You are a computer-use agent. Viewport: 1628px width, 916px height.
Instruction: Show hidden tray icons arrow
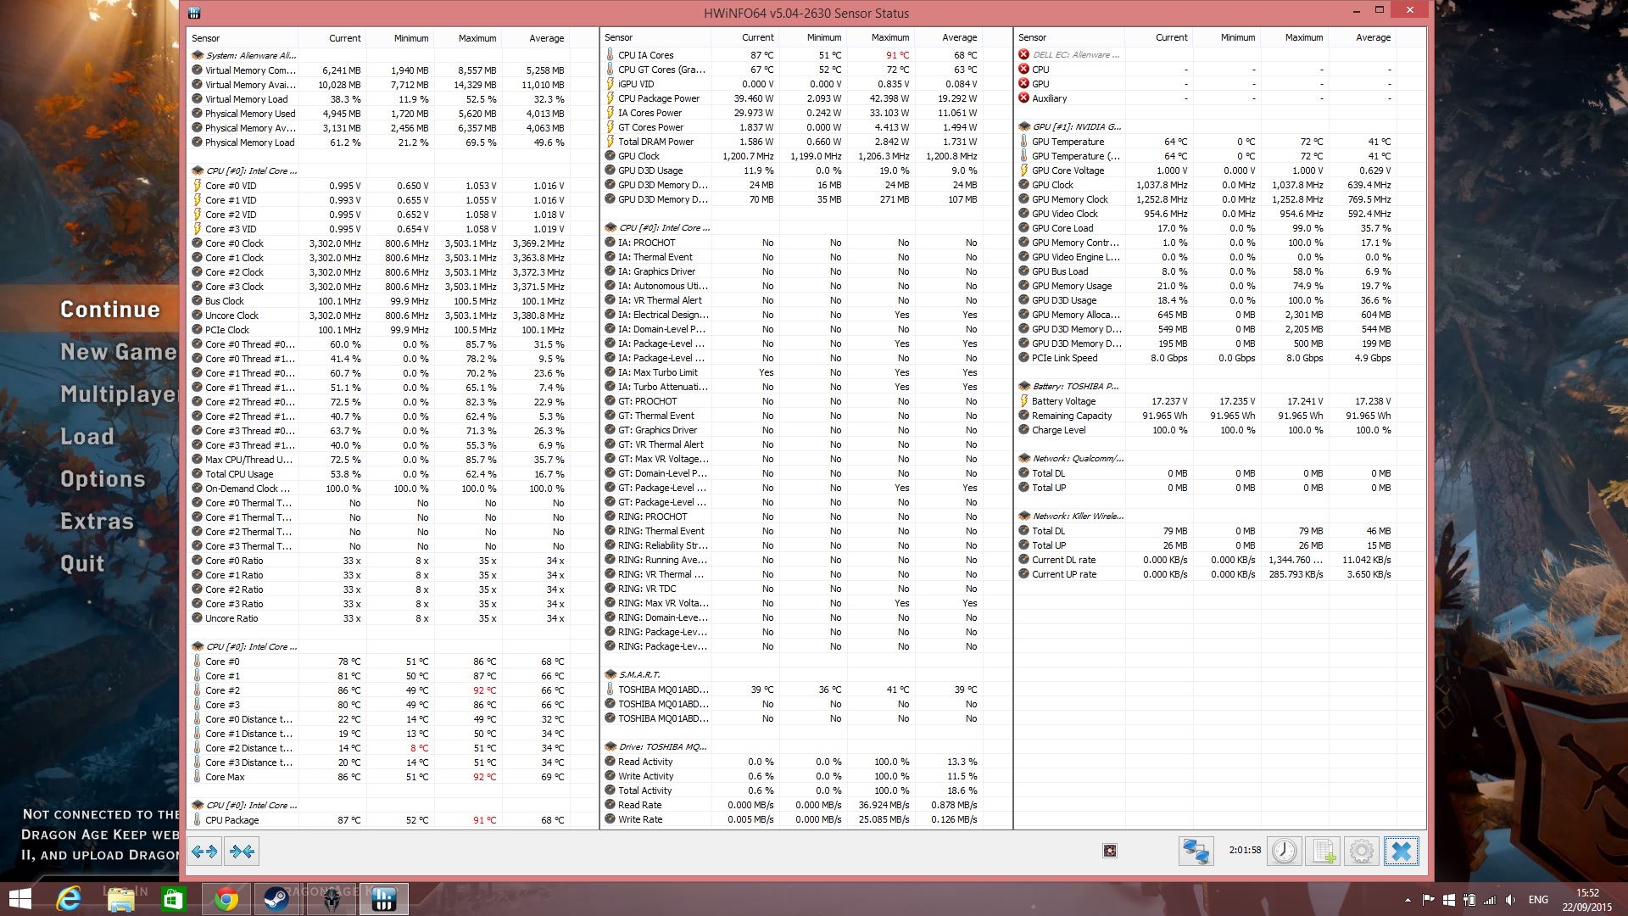tap(1408, 900)
